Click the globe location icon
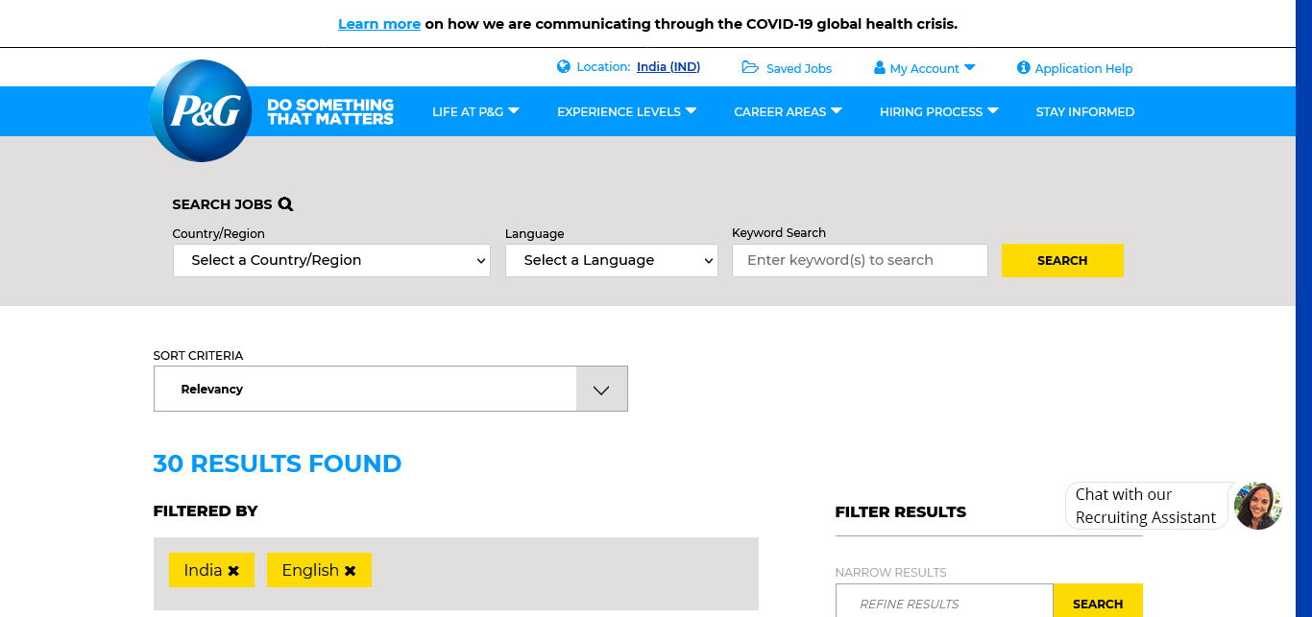Screen dimensions: 1312x617 point(564,67)
